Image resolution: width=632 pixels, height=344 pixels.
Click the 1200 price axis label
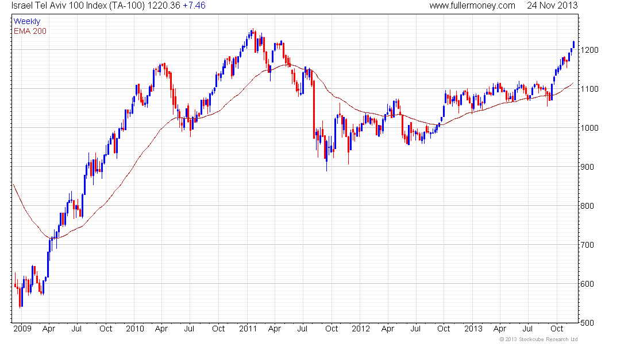coord(589,50)
